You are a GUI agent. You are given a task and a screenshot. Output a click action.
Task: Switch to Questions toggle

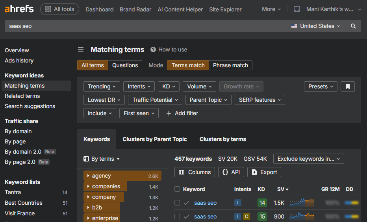click(125, 65)
